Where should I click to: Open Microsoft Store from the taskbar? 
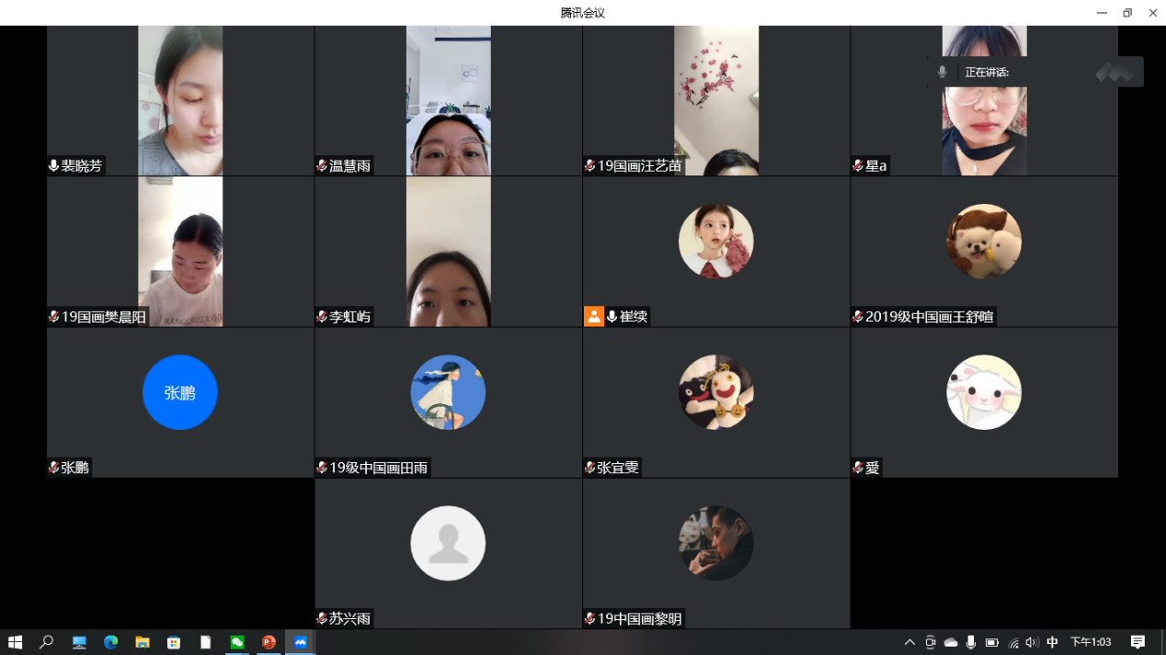tap(174, 642)
